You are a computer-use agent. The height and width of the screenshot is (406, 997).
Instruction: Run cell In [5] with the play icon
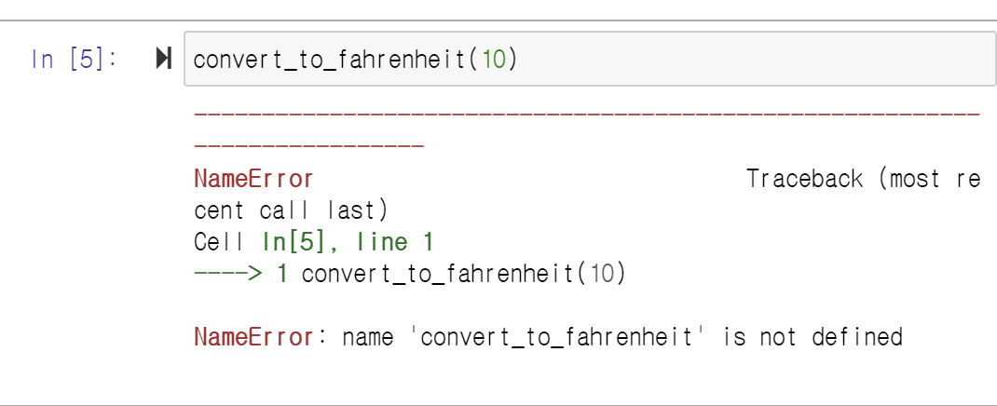coord(164,59)
